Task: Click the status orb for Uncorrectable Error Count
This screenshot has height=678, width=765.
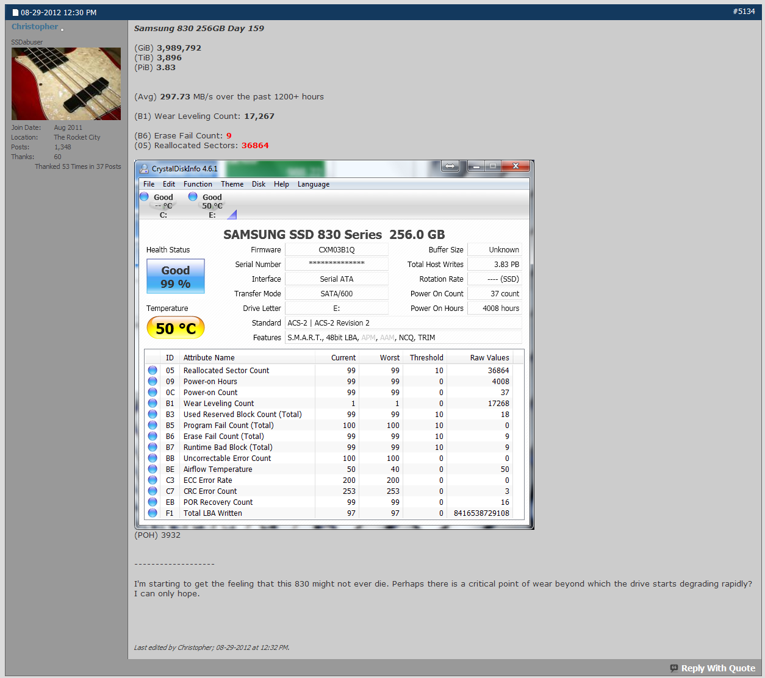Action: (x=153, y=458)
